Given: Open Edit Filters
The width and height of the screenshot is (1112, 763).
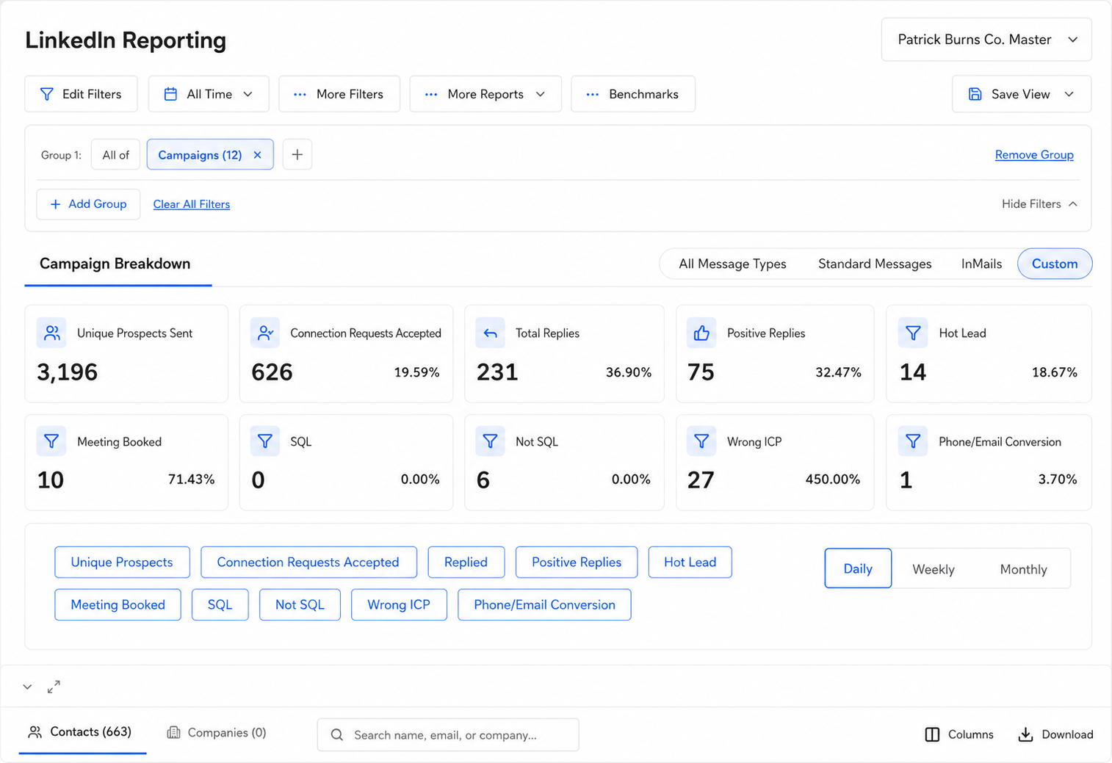Looking at the screenshot, I should 81,94.
